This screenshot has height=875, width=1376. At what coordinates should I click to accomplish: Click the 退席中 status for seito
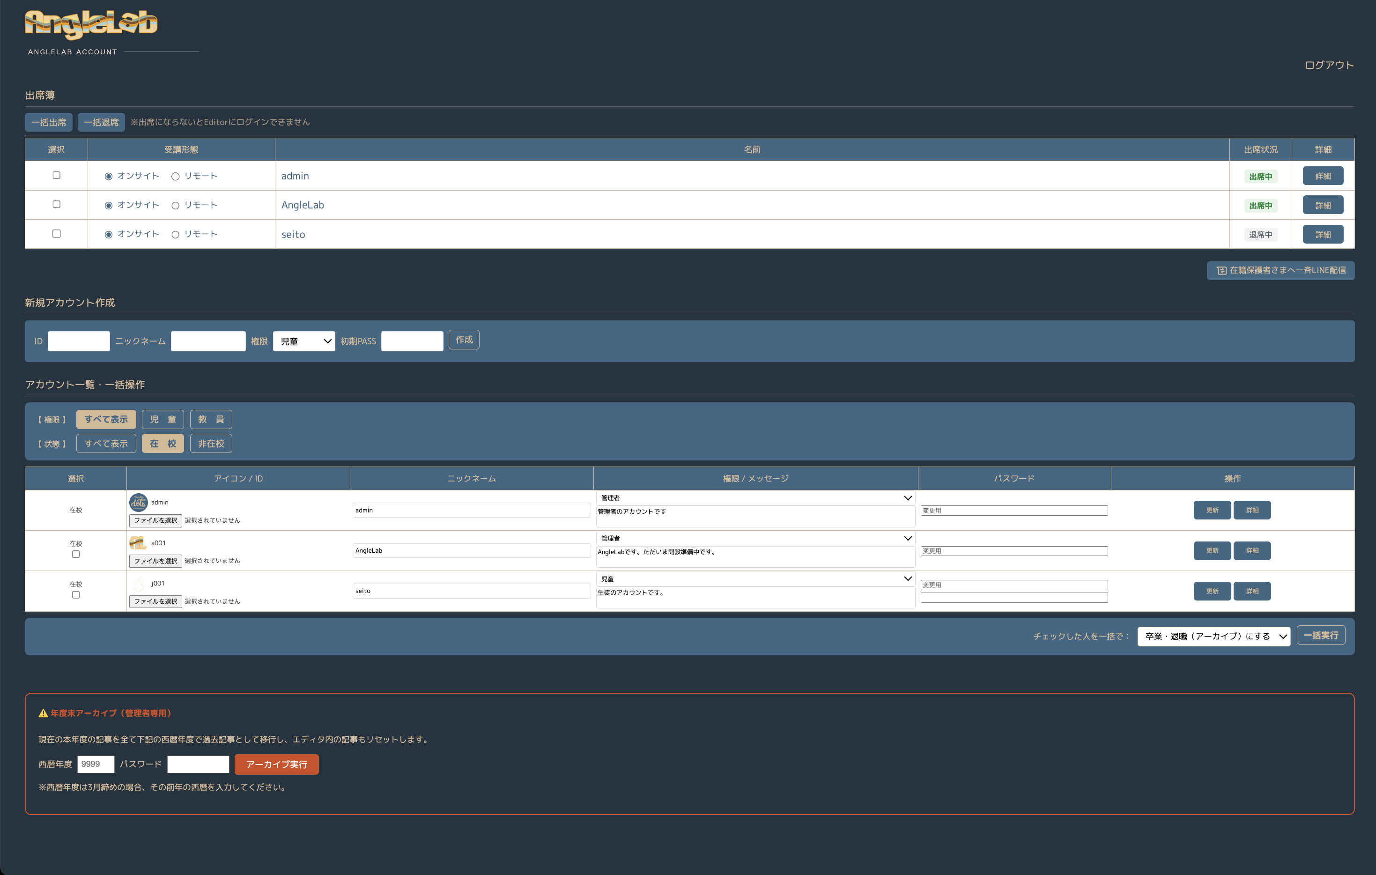click(x=1261, y=235)
